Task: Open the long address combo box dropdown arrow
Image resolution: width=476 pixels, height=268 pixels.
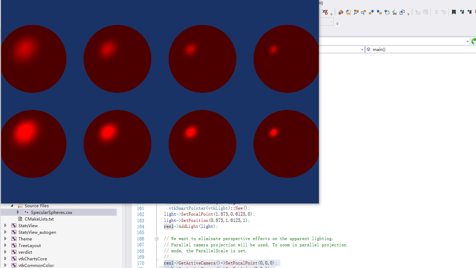Action: [468, 42]
